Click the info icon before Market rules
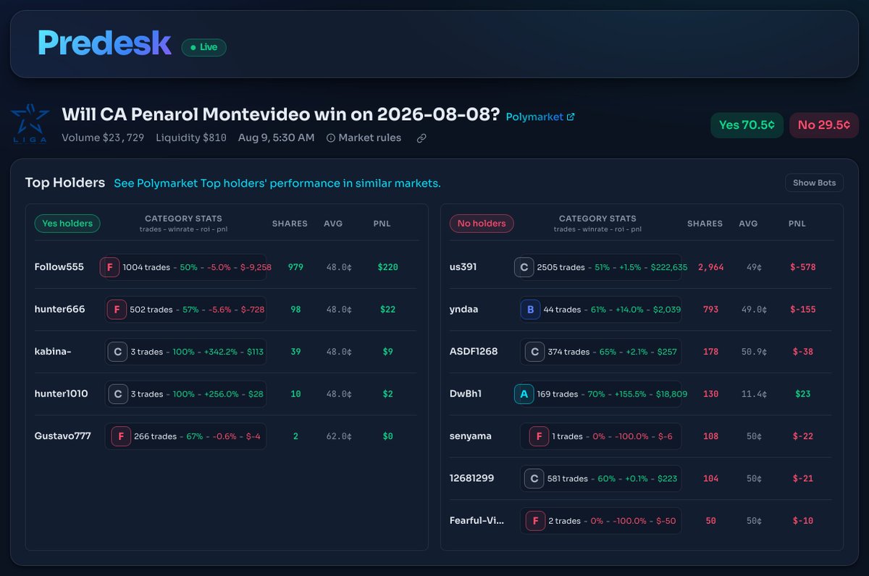The image size is (869, 576). (x=331, y=137)
